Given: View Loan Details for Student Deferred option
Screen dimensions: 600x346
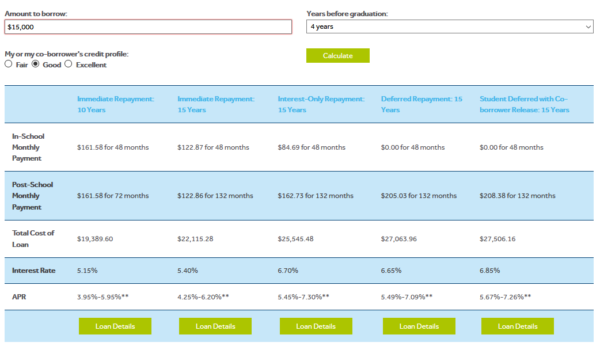Looking at the screenshot, I should tap(517, 326).
